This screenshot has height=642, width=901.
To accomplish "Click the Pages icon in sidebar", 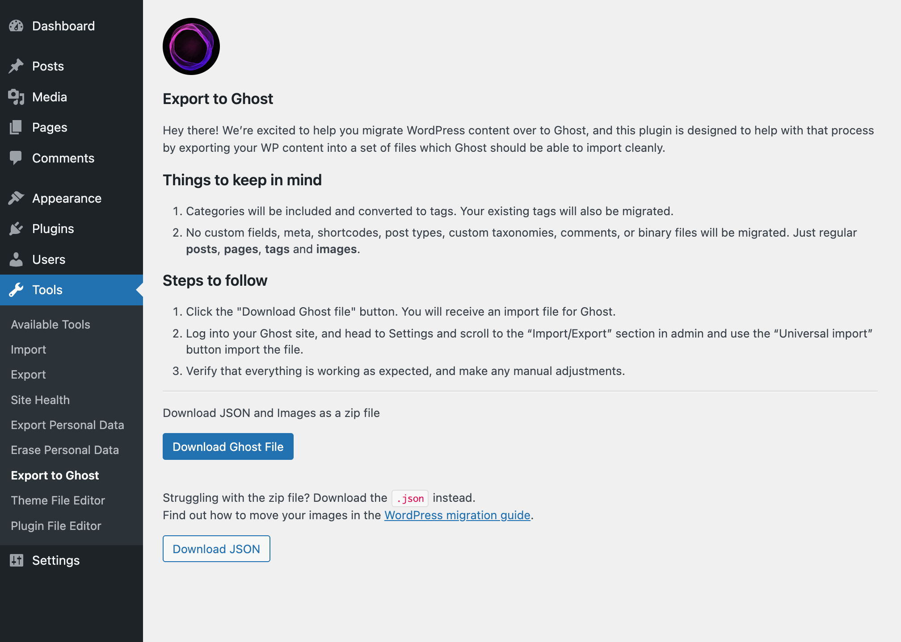I will click(16, 127).
